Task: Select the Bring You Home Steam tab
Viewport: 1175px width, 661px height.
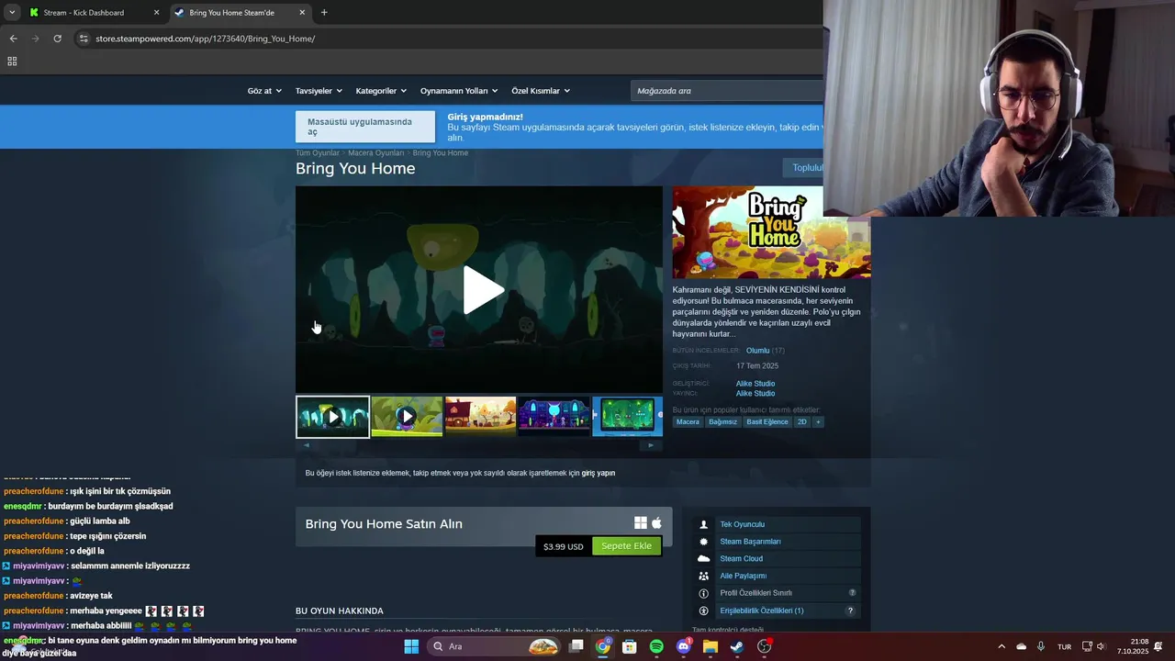Action: [x=240, y=13]
